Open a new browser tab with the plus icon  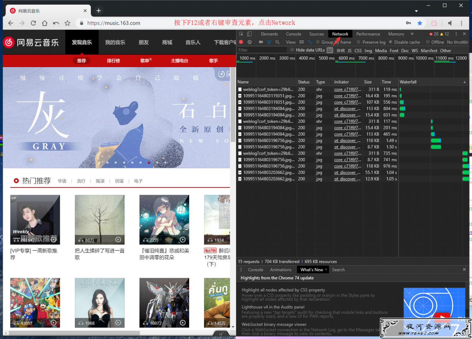tap(98, 11)
